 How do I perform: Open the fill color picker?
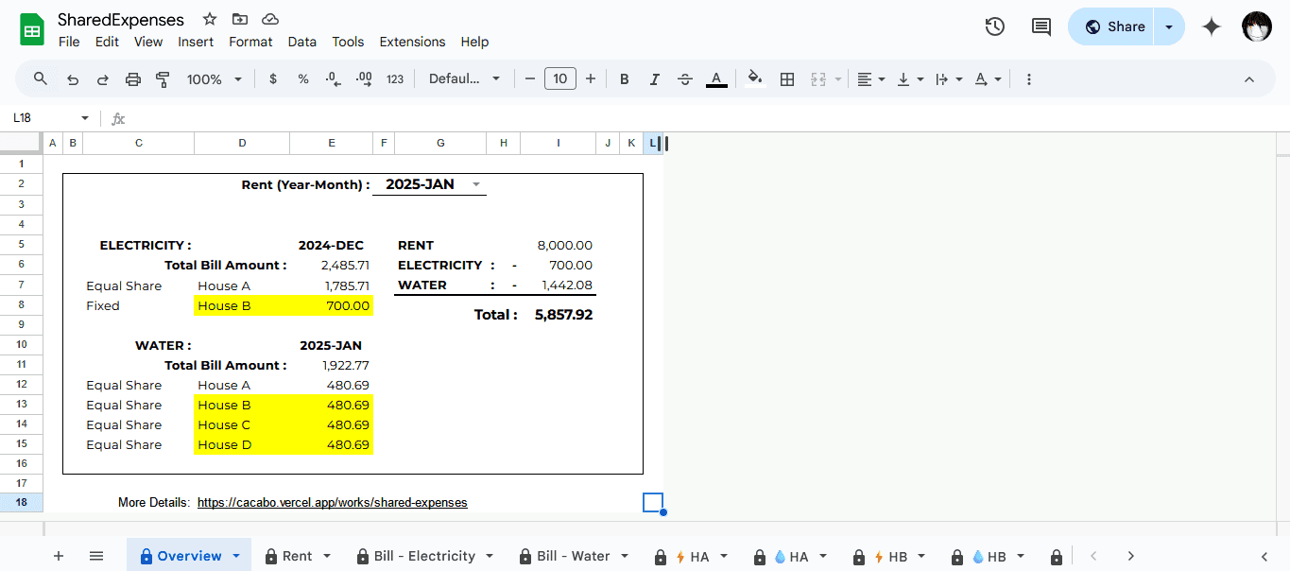point(754,79)
